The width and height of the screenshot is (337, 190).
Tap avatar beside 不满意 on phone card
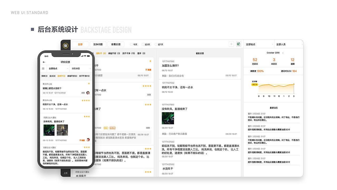click(88, 140)
